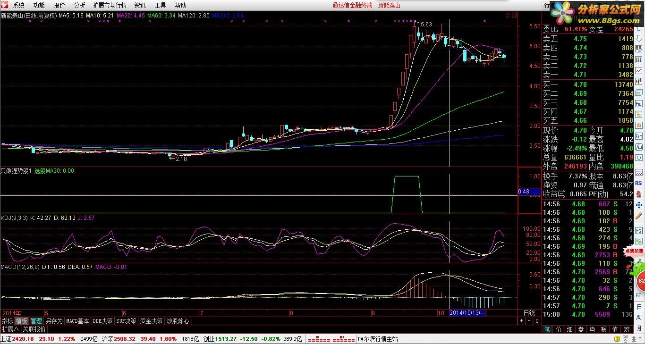The image size is (645, 344).
Task: Click the pencil drawing tool icon
Action: [639, 215]
